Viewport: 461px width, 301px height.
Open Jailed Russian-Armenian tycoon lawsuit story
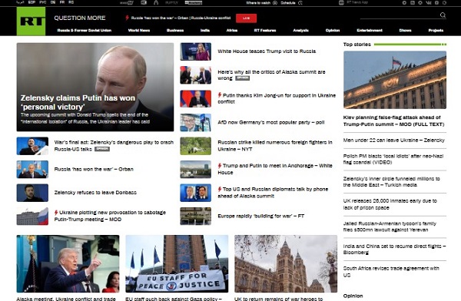pyautogui.click(x=390, y=227)
